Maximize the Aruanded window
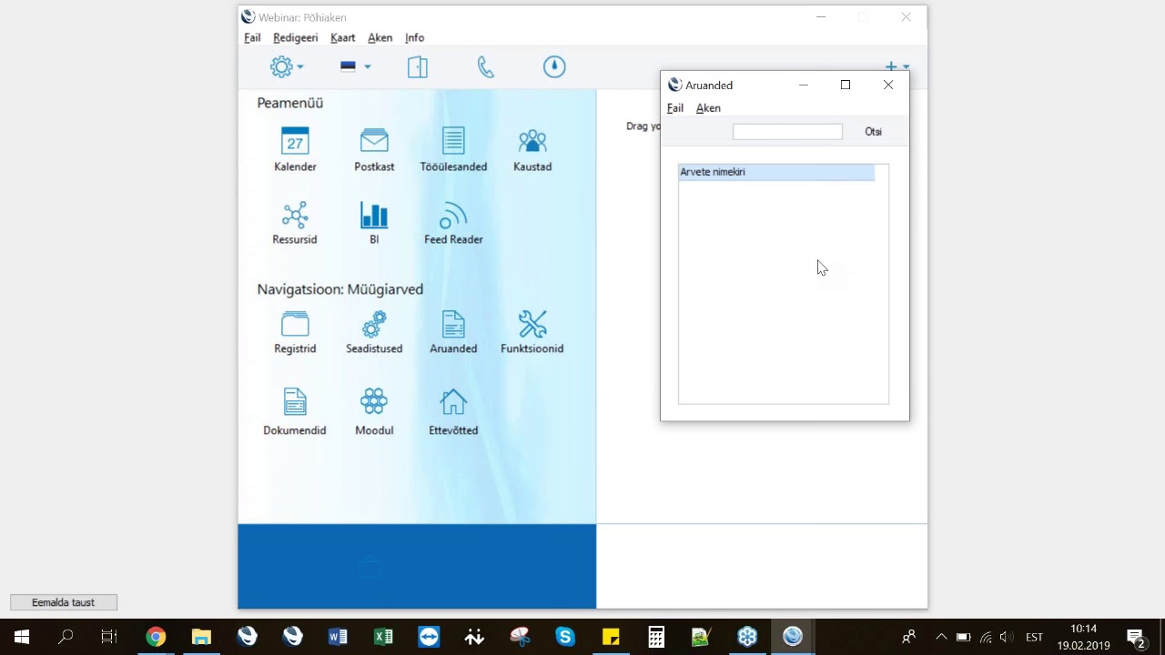1165x655 pixels. coord(846,85)
